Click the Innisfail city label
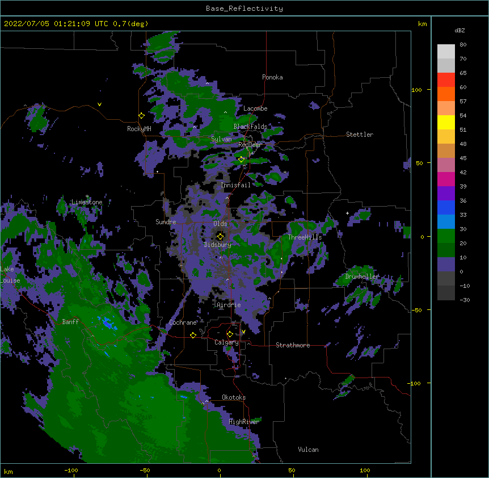The height and width of the screenshot is (478, 489). coord(236,185)
